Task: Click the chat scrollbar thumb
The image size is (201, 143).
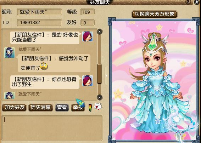Action: tap(99, 74)
